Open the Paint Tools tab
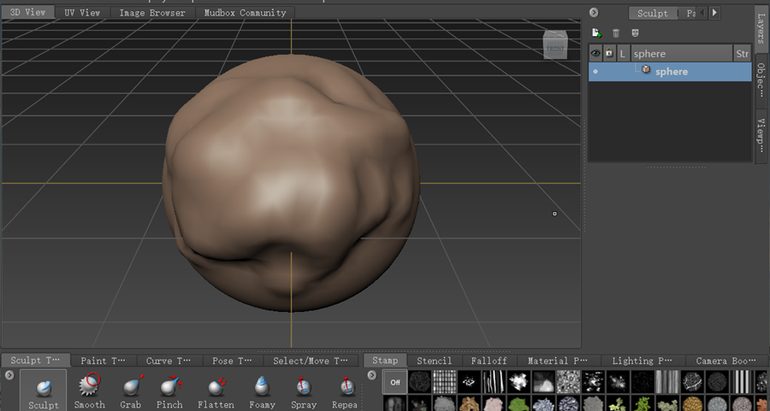The width and height of the screenshot is (770, 411). click(103, 361)
